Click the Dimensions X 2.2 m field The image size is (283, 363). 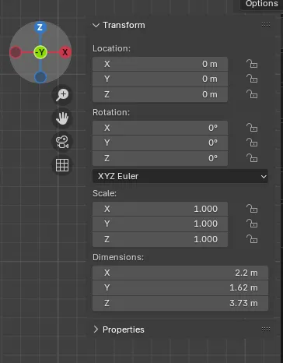[x=180, y=273]
